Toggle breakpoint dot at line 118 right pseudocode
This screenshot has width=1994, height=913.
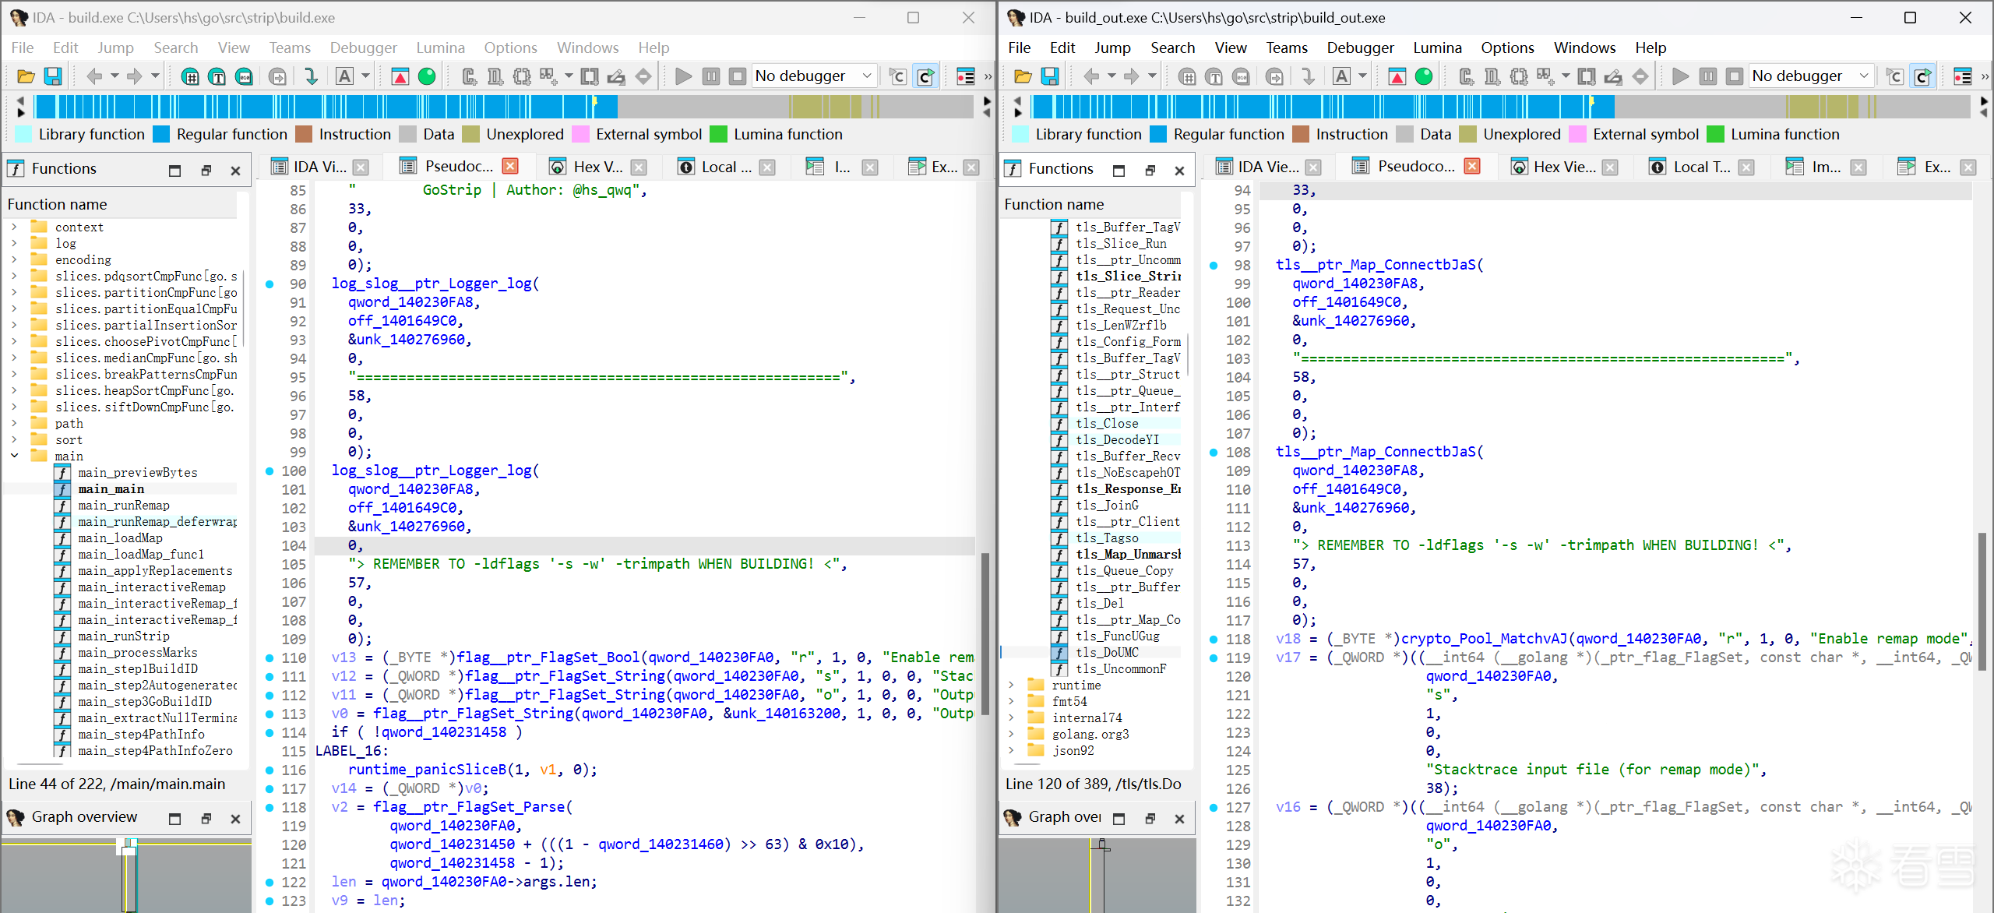[1214, 640]
